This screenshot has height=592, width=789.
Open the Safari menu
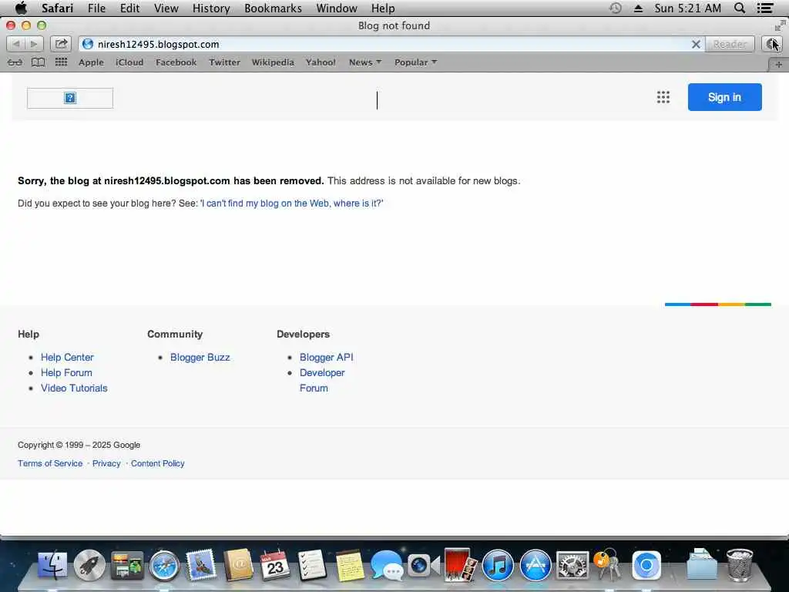point(57,8)
